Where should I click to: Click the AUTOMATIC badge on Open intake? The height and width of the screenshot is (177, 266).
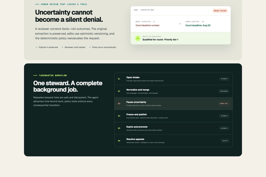224,79
